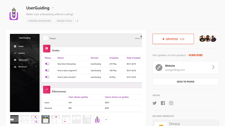Click the UserGuiding product logo

click(14, 14)
